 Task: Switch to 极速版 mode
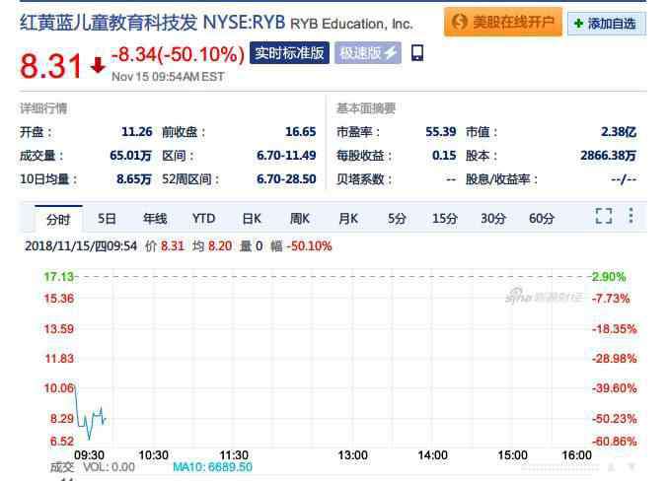pyautogui.click(x=368, y=53)
